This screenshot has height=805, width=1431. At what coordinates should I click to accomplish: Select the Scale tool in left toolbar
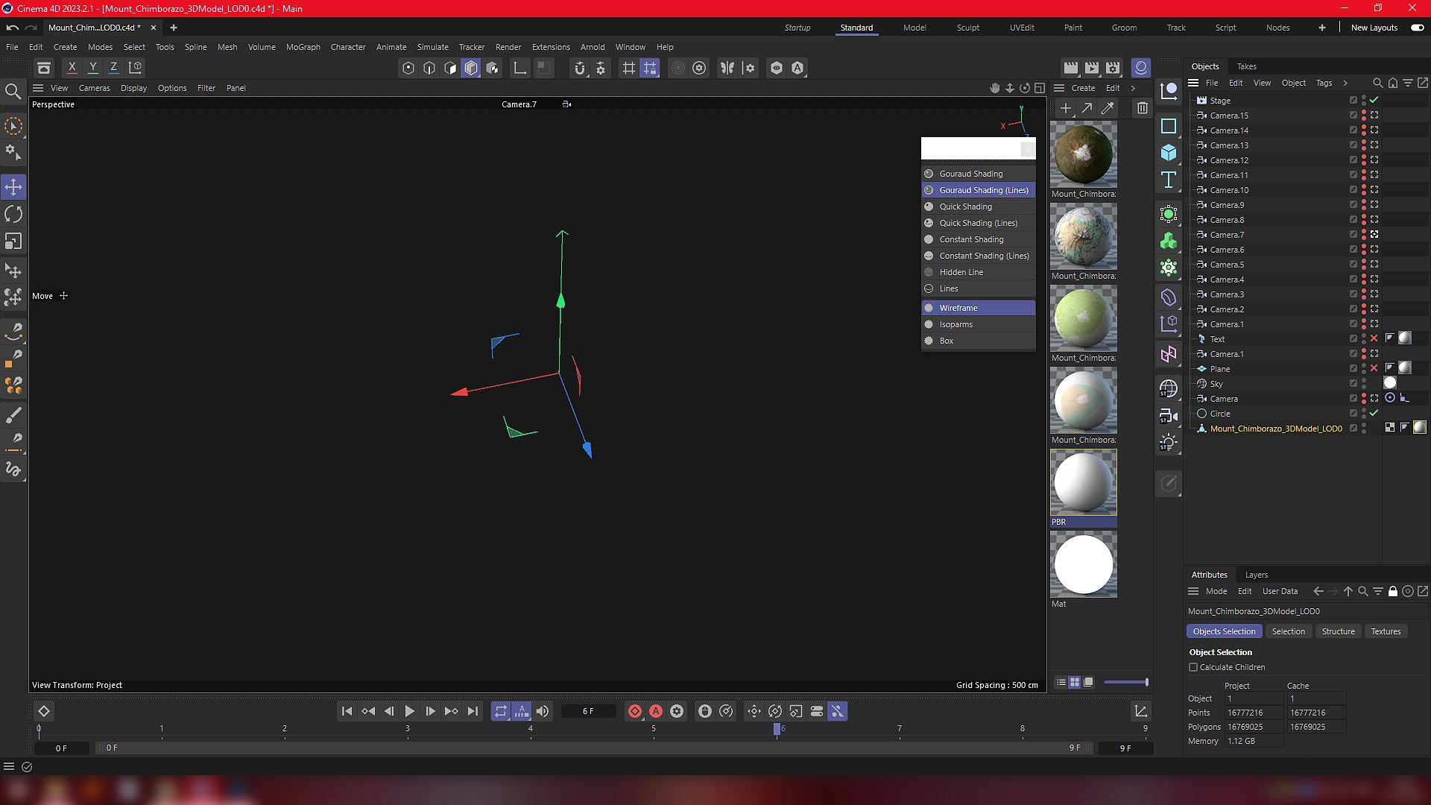pos(13,241)
